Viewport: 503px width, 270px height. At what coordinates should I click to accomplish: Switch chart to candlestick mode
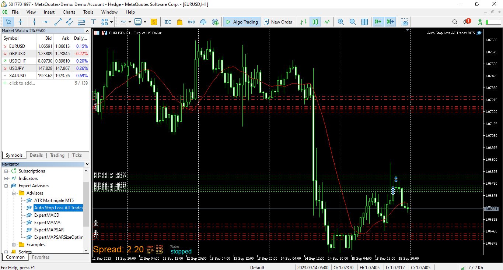[x=315, y=22]
